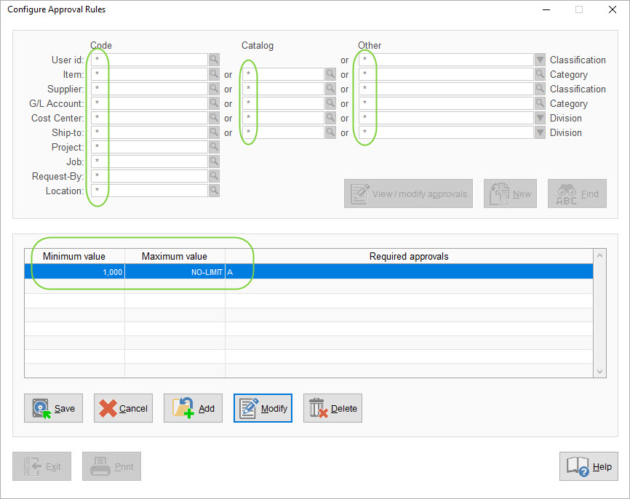Image resolution: width=630 pixels, height=499 pixels.
Task: Click the Save button
Action: pyautogui.click(x=53, y=408)
